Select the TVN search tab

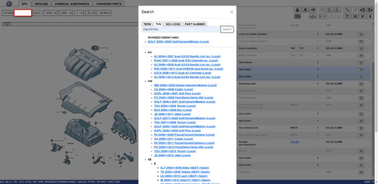pos(158,24)
